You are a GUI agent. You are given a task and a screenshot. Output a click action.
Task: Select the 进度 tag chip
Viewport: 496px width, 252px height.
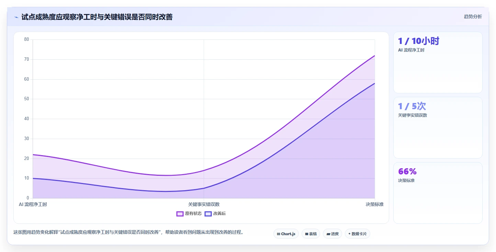click(332, 234)
